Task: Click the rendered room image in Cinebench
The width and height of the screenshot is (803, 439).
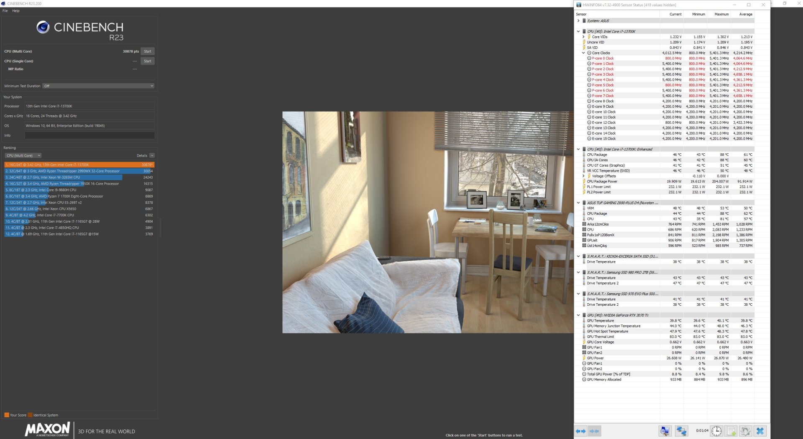Action: click(428, 222)
